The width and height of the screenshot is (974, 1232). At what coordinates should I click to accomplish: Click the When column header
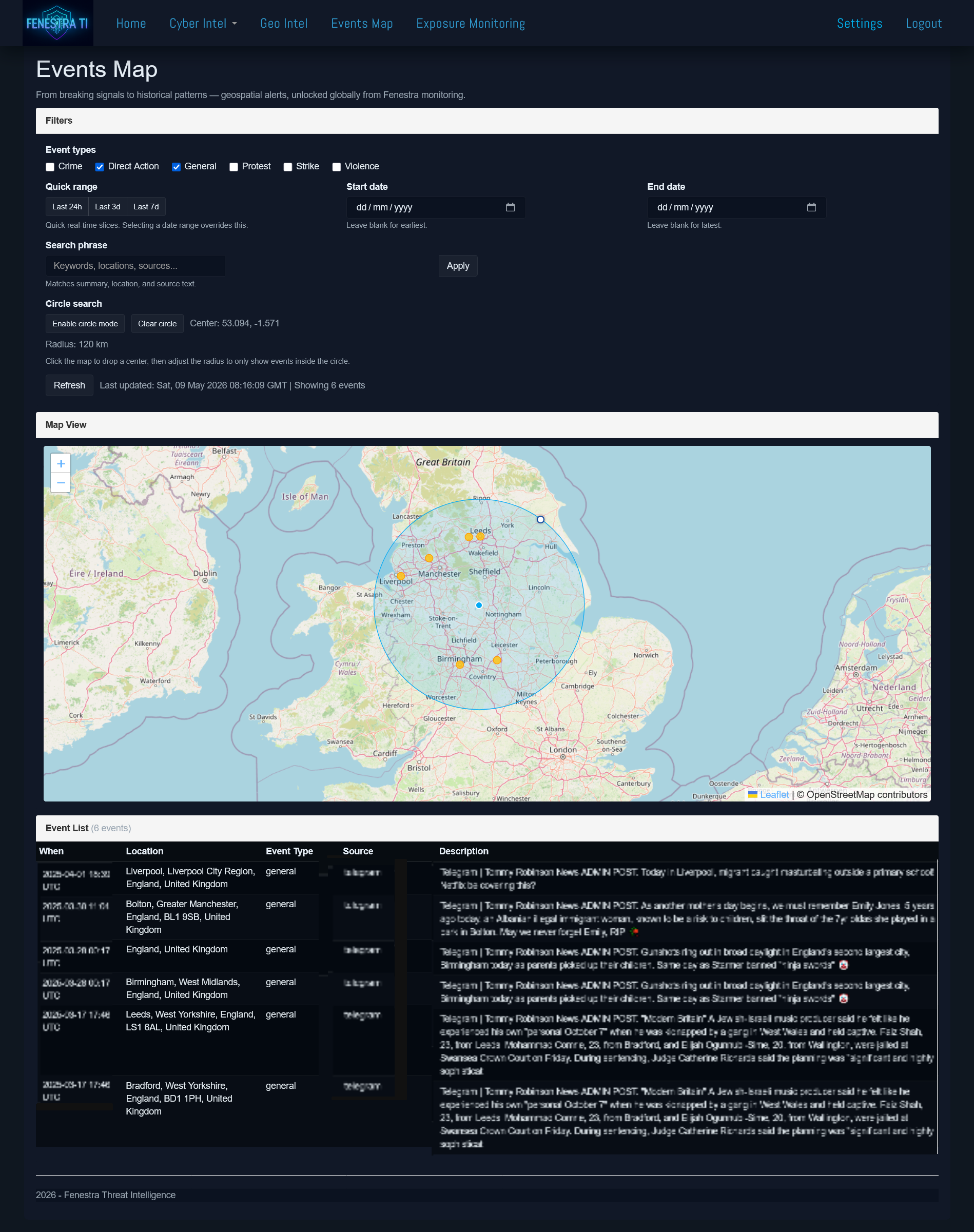coord(51,851)
